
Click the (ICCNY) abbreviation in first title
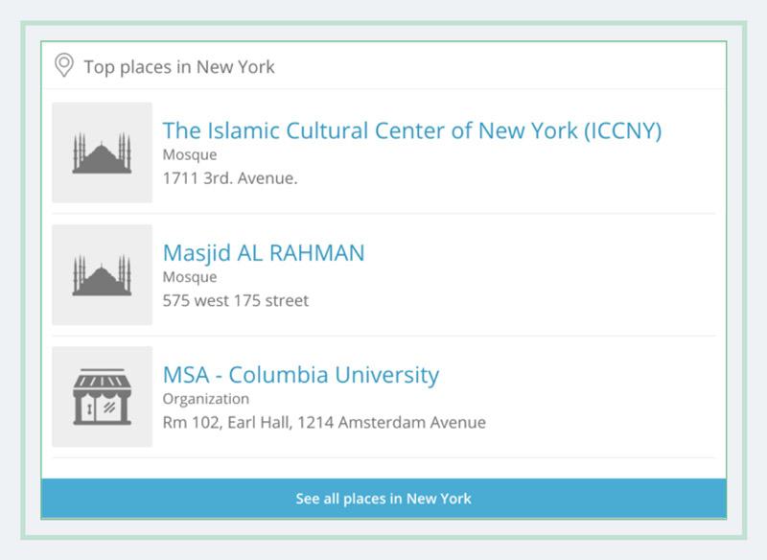(622, 131)
